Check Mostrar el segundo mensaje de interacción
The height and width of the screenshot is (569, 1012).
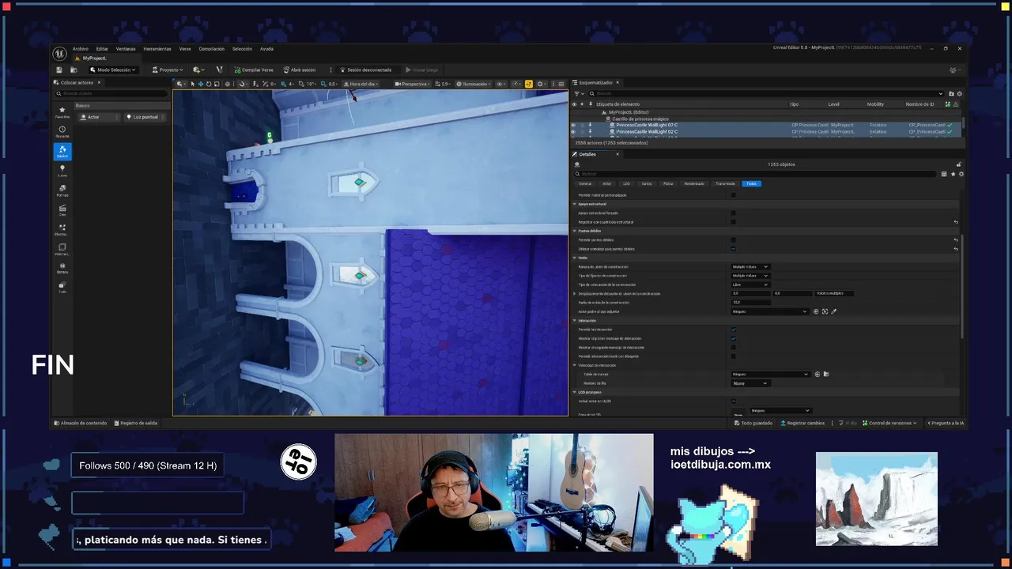733,347
